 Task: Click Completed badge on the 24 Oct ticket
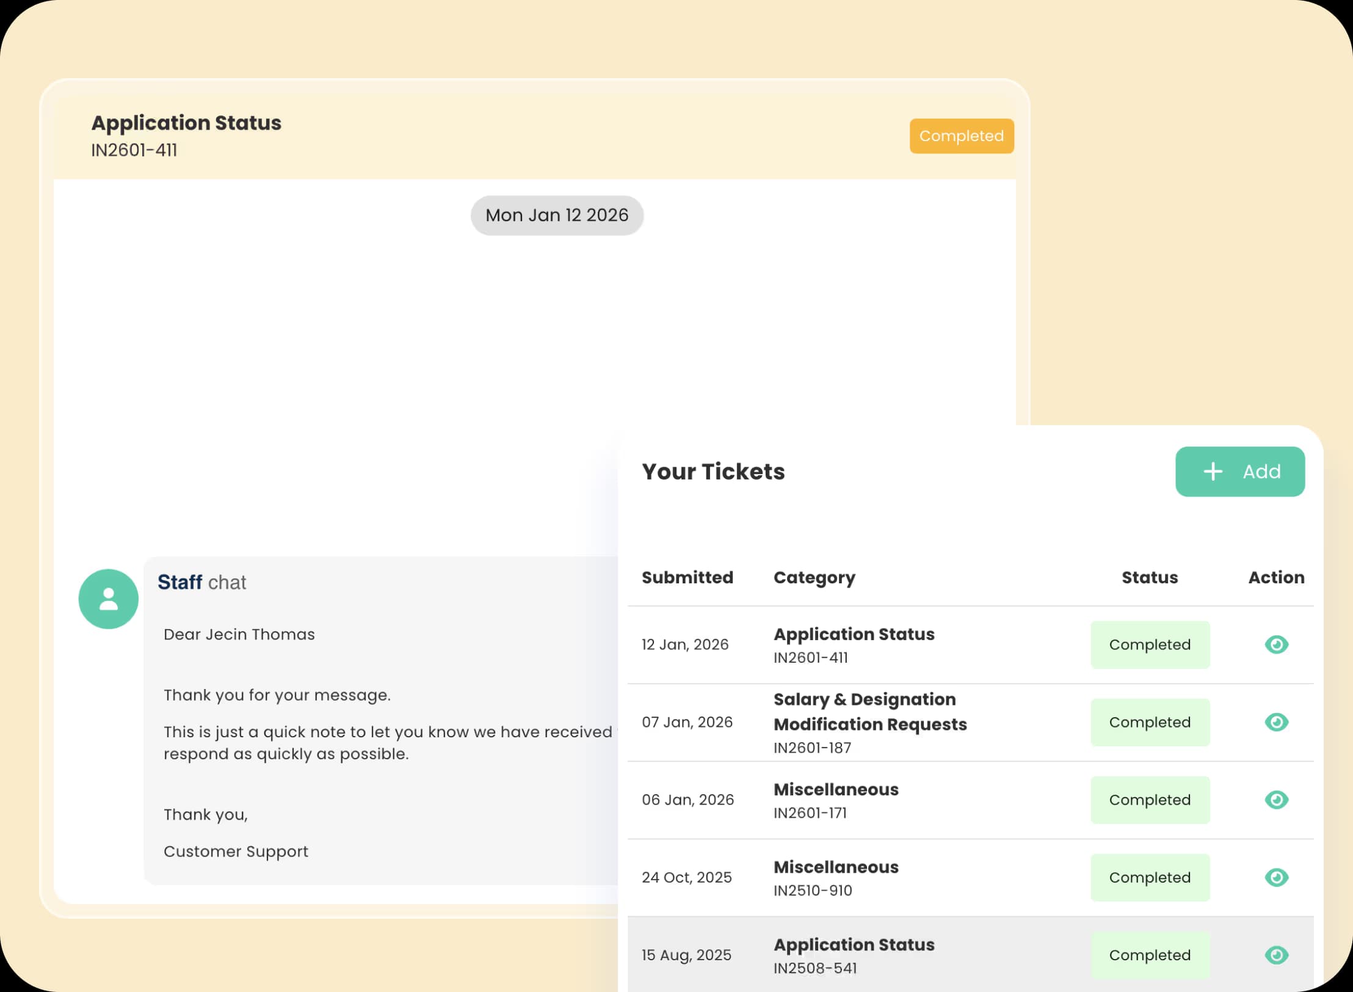coord(1150,877)
